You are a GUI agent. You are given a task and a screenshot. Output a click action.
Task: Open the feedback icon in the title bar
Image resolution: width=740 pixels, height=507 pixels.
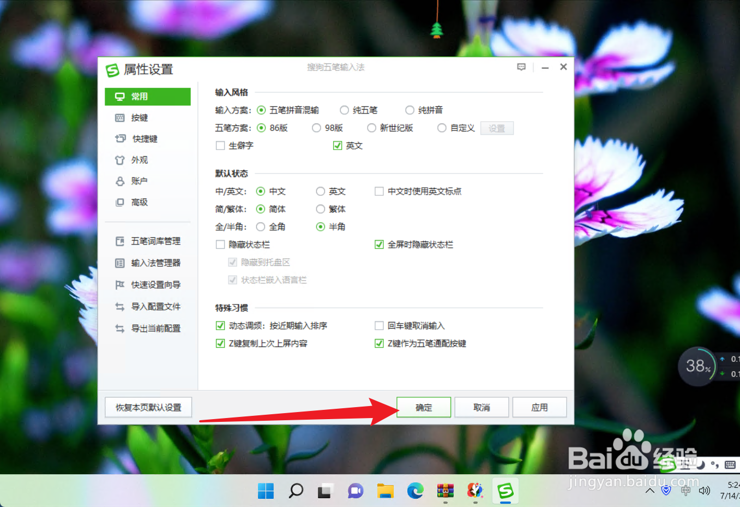521,67
